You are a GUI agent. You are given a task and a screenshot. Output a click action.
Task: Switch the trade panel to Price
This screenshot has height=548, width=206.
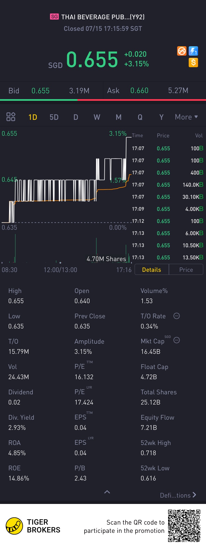click(186, 270)
